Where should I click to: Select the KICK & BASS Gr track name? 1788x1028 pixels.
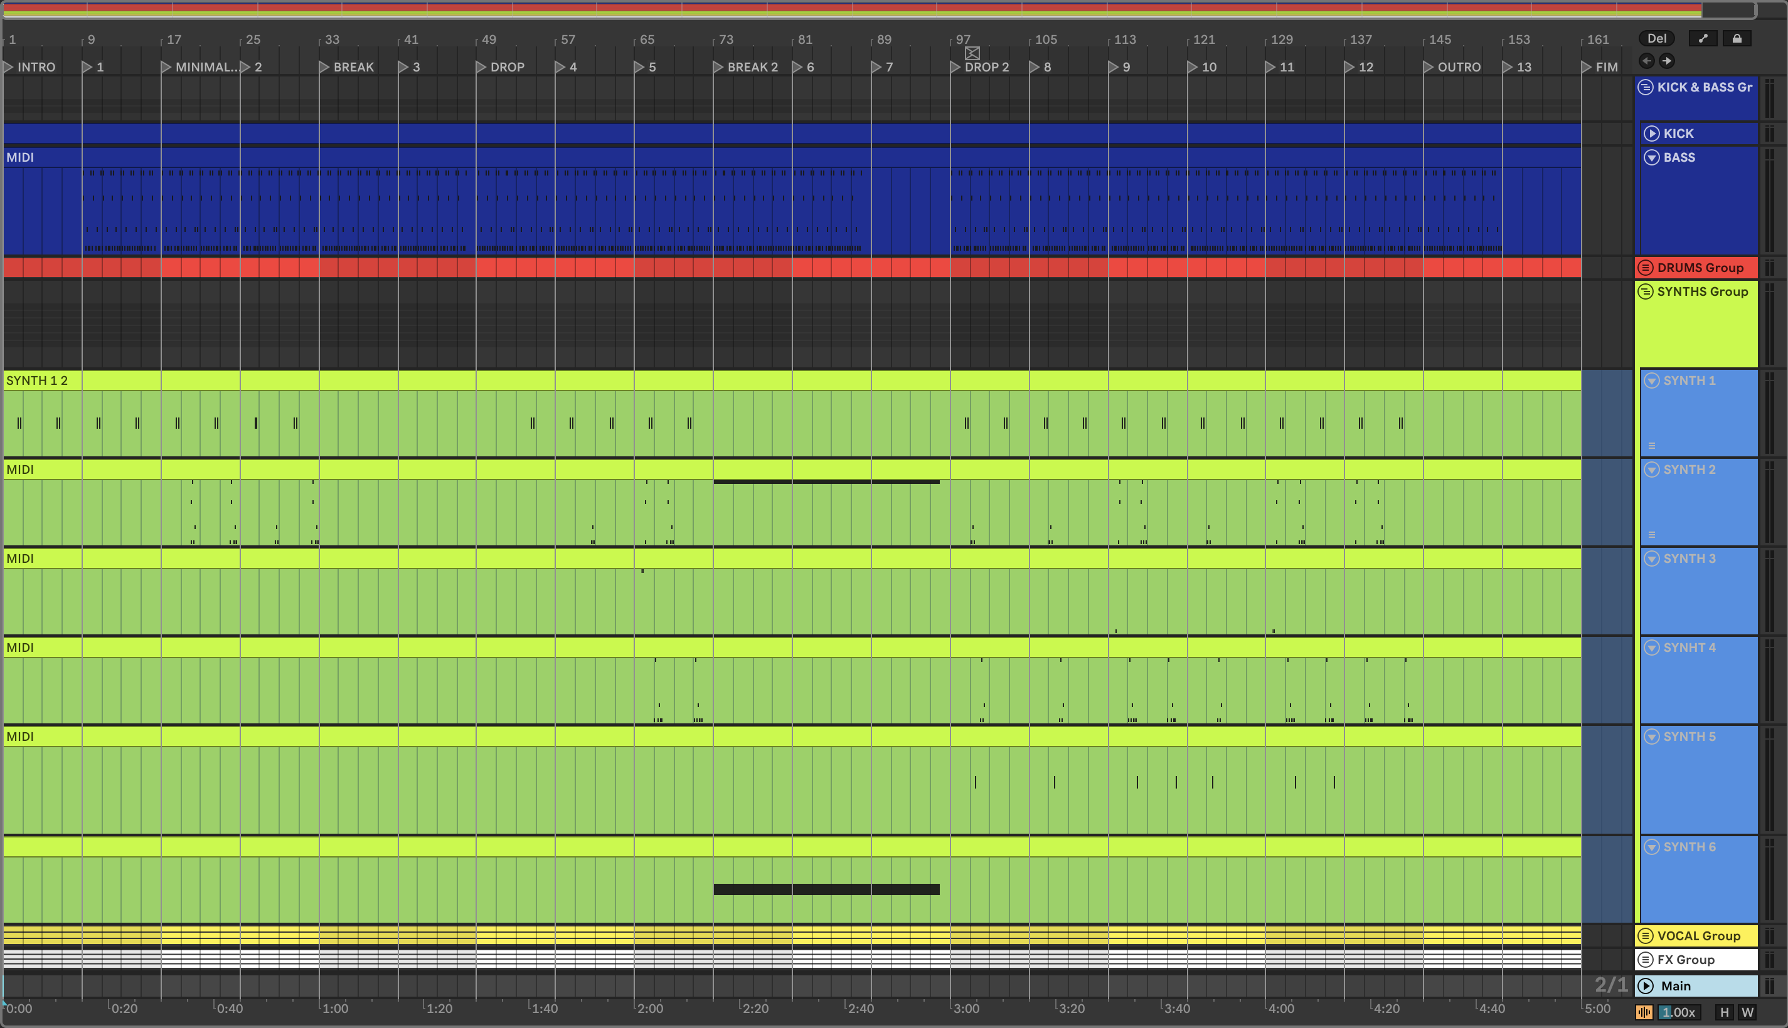tap(1705, 87)
